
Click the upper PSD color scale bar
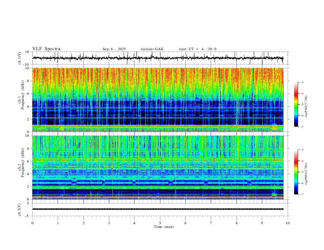point(296,105)
